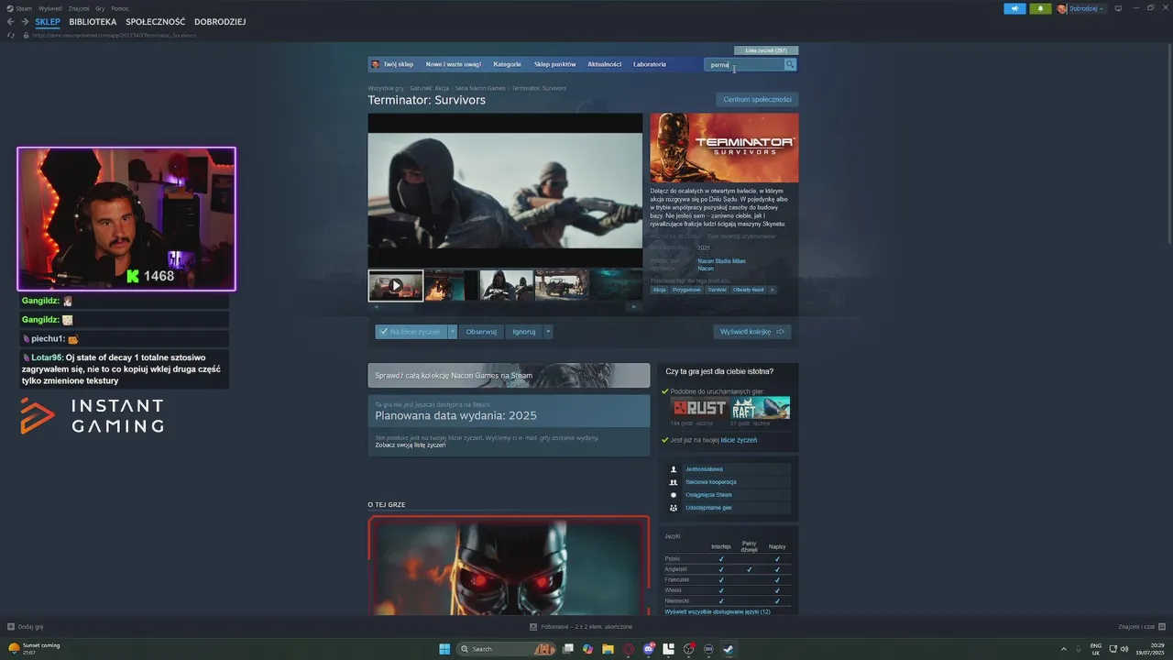Open Opera GX icon in the taskbar
Image resolution: width=1173 pixels, height=660 pixels.
pyautogui.click(x=629, y=649)
